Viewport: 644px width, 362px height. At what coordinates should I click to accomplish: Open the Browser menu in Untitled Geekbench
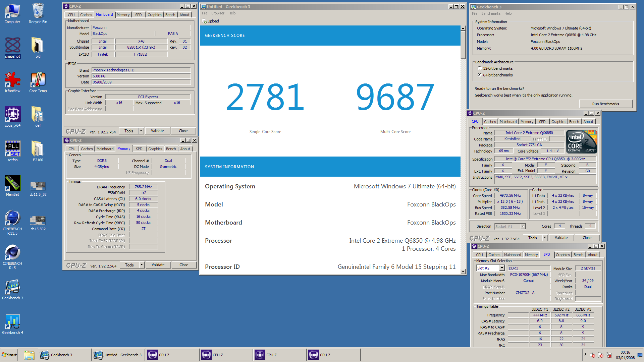point(218,13)
